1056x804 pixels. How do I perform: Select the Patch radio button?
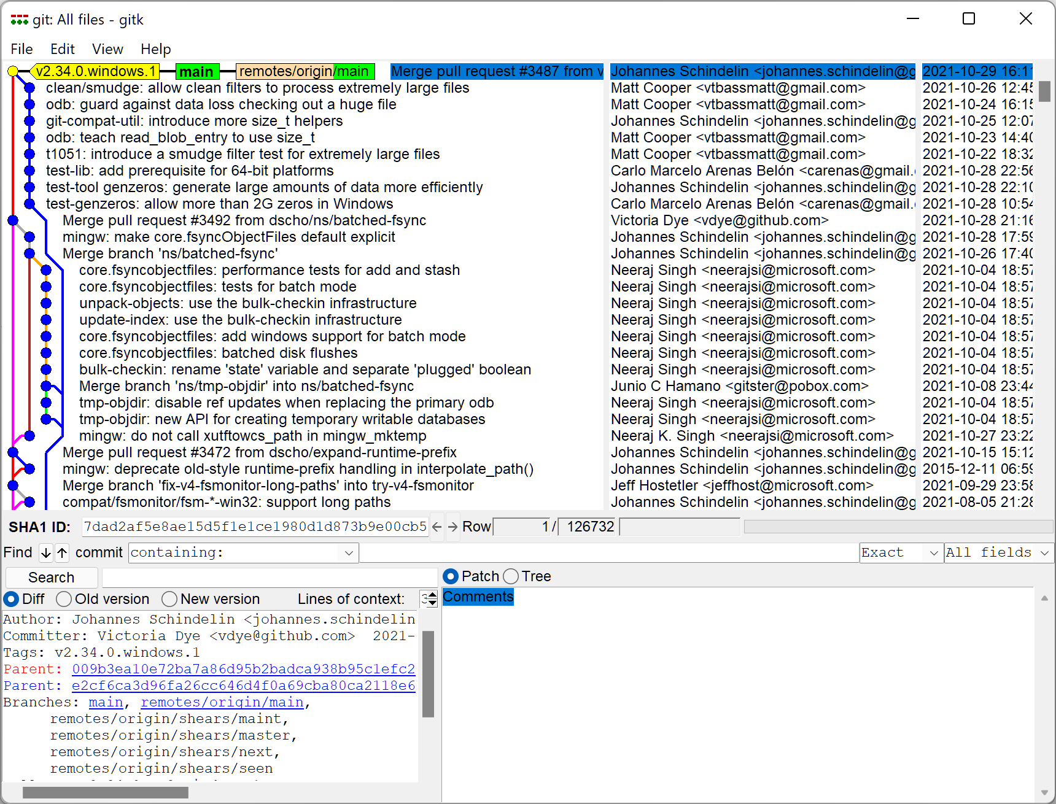(451, 576)
